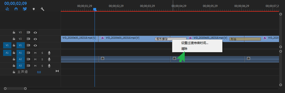Toggle lock on track V2

(14, 39)
